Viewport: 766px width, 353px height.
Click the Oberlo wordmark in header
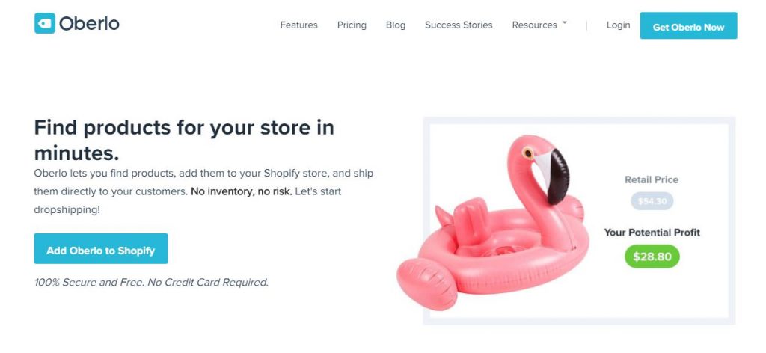[x=90, y=23]
